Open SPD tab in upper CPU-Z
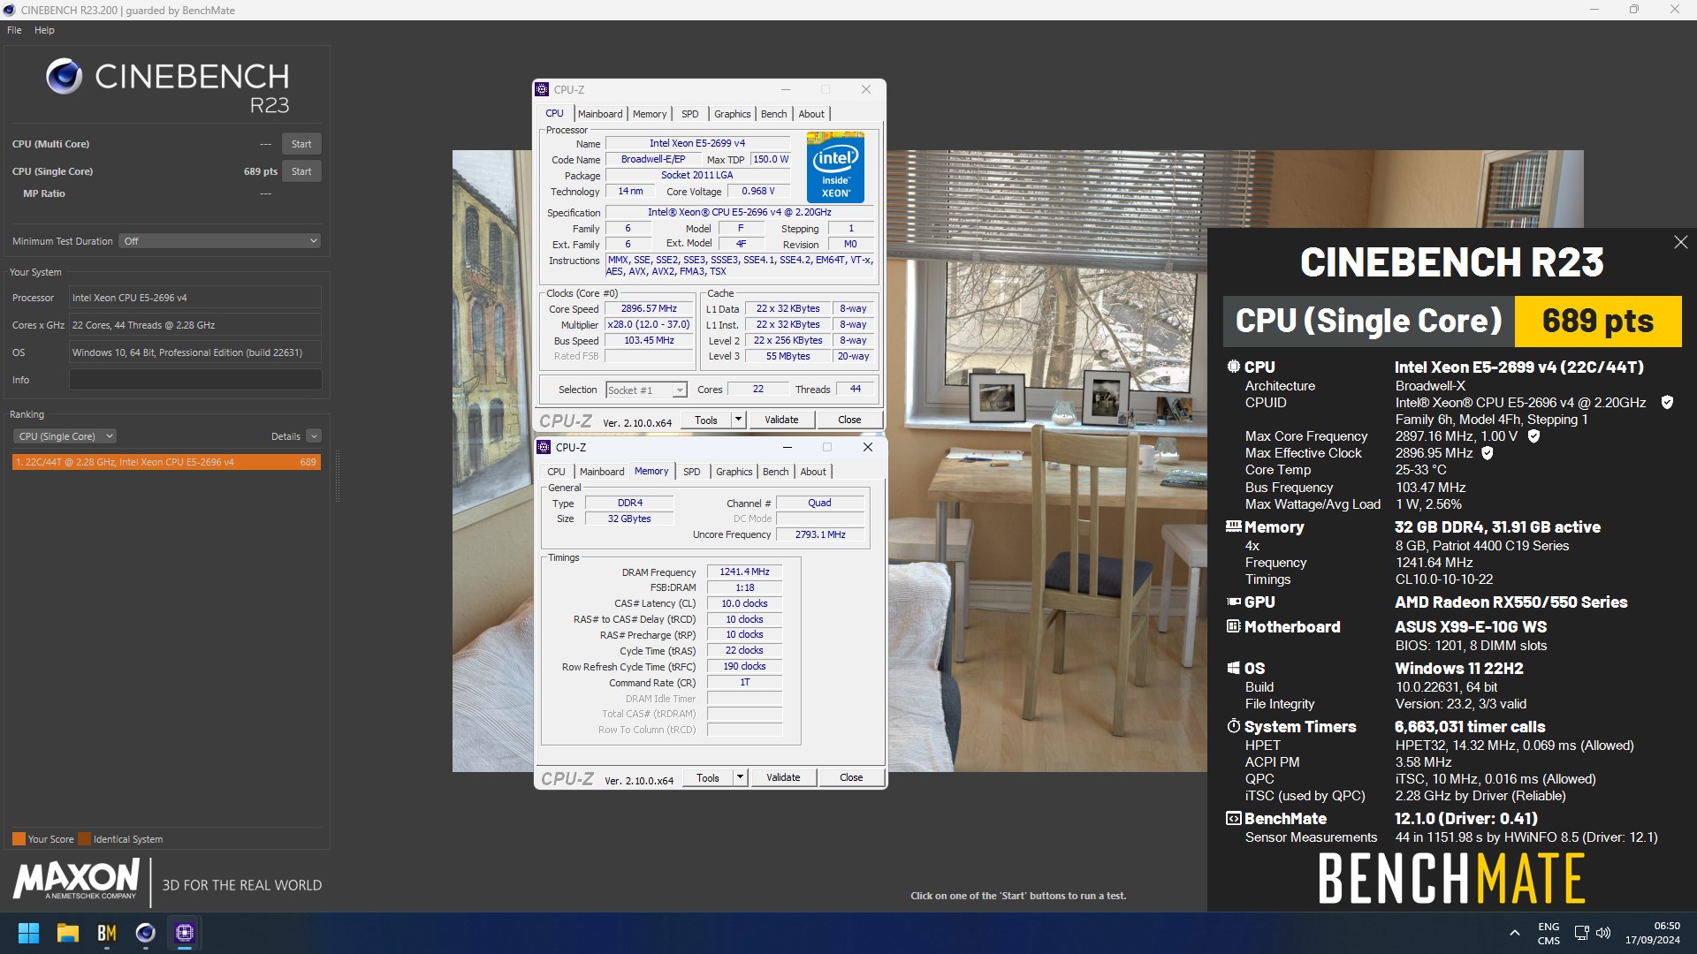The image size is (1697, 954). coord(690,114)
